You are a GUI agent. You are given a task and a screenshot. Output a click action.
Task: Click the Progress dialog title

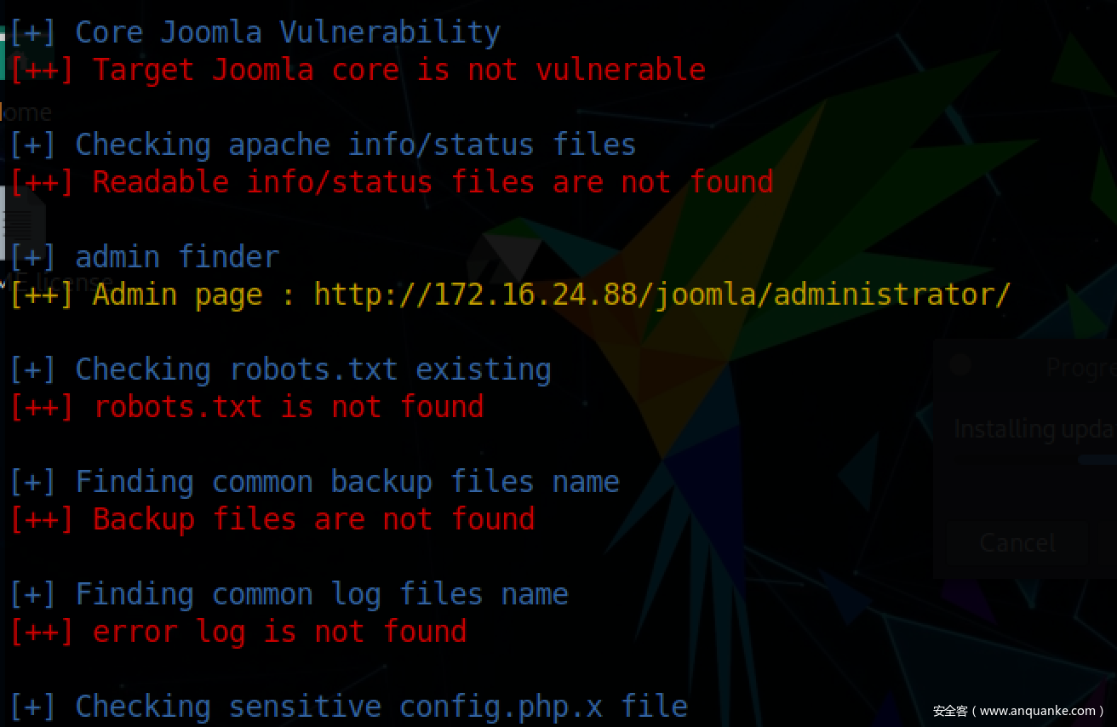click(x=1080, y=368)
